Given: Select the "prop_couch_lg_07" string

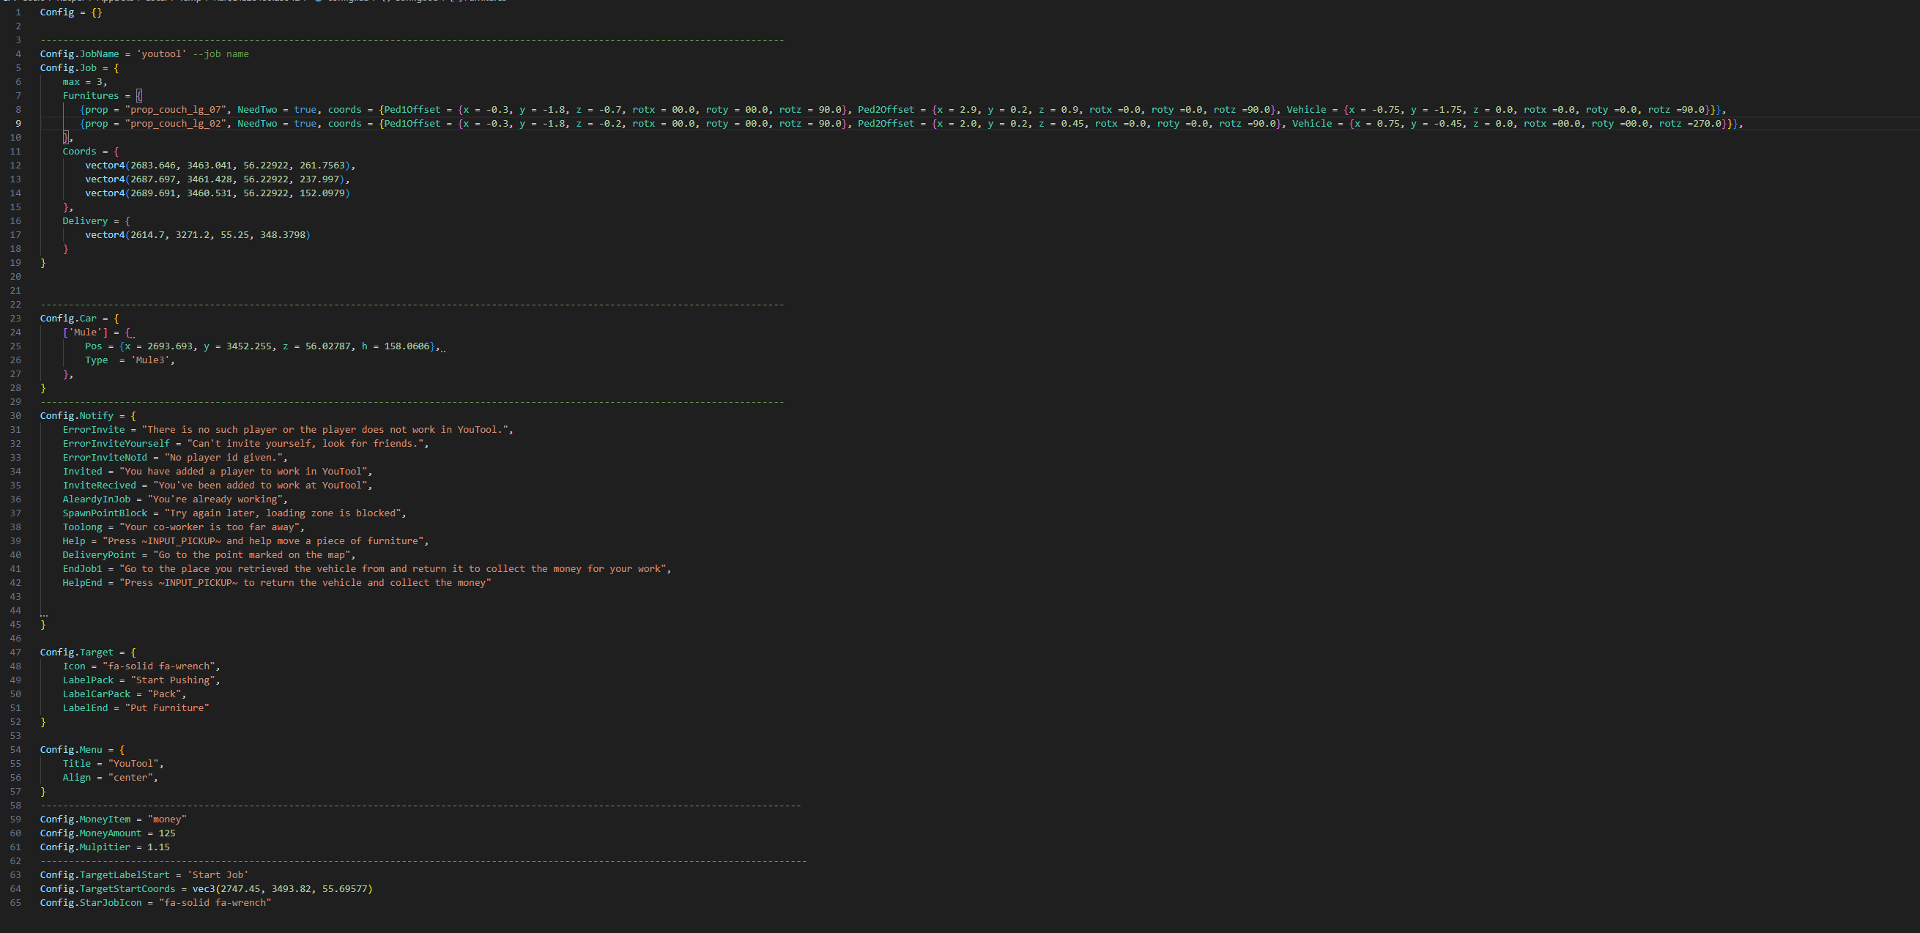Looking at the screenshot, I should 175,110.
